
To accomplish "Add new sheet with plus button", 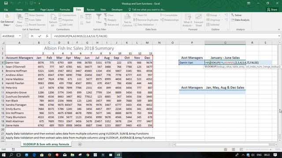I will pos(80,144).
